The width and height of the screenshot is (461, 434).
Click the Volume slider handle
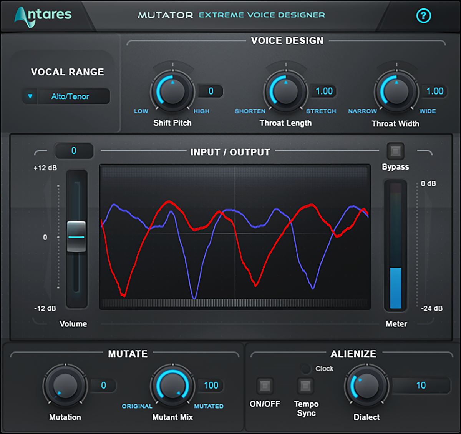click(76, 237)
